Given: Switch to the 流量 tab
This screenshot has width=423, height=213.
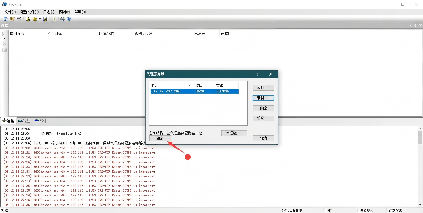Looking at the screenshot, I should coord(24,121).
